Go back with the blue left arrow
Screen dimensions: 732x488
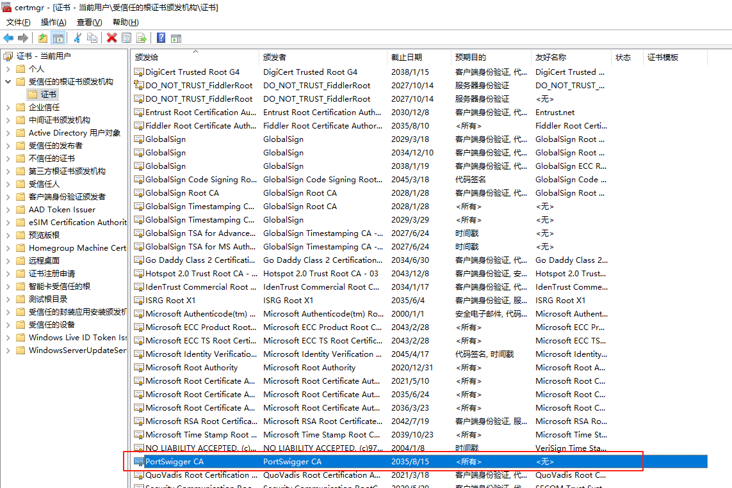coord(8,38)
